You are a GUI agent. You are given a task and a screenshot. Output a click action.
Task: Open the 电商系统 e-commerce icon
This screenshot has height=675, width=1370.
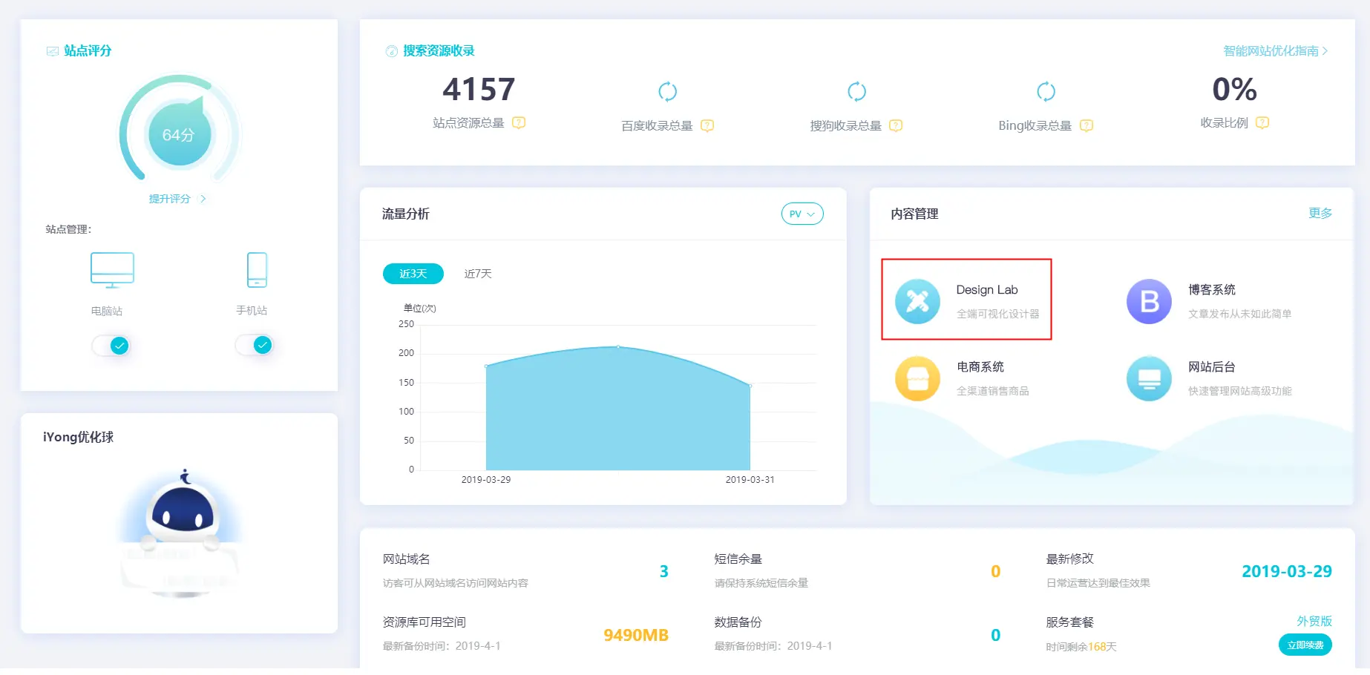click(917, 378)
